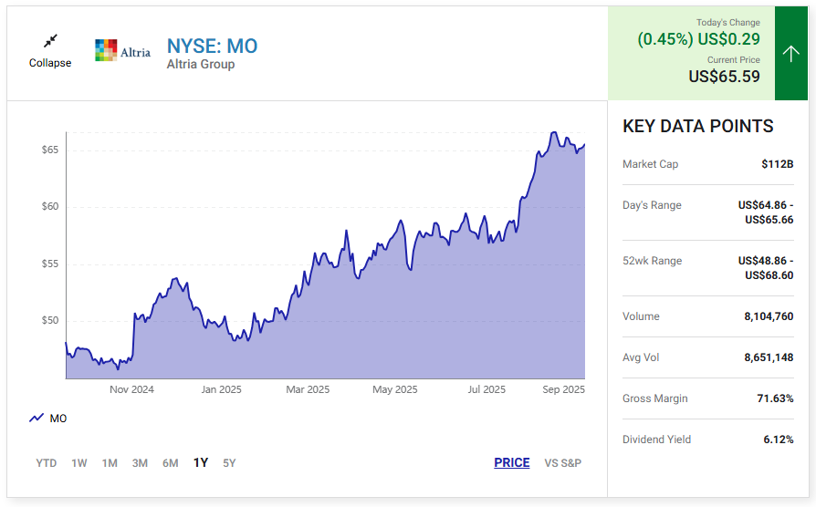Screen dimensions: 816x507
Task: Click the $65 y-axis label
Action: coord(50,150)
